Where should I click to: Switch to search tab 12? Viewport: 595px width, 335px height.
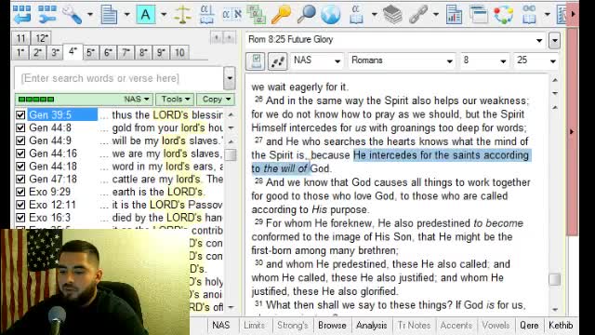[x=41, y=38]
